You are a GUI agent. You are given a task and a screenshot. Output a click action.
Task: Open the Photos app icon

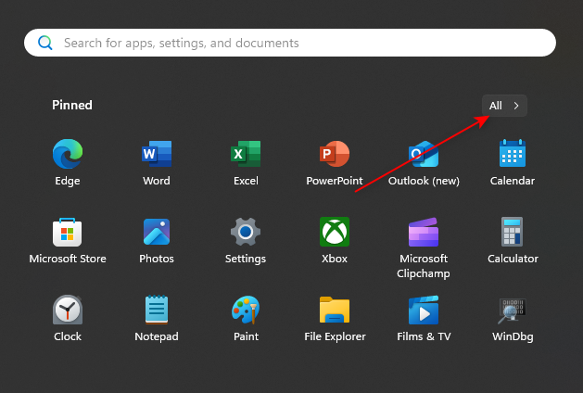tap(157, 232)
